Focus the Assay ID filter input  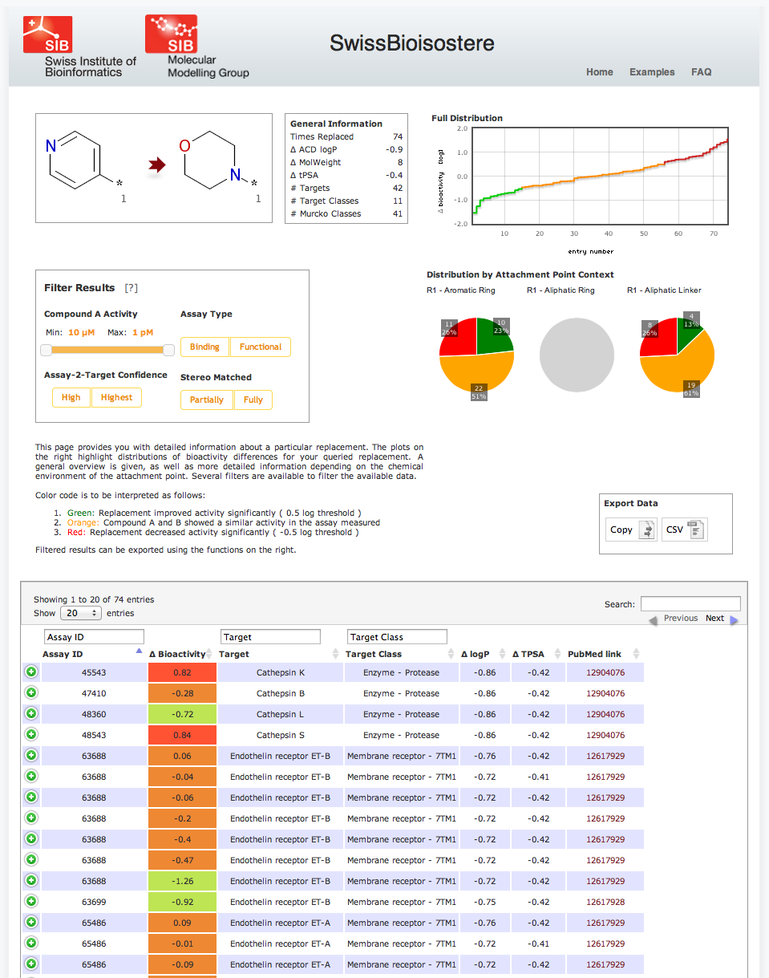pos(94,637)
